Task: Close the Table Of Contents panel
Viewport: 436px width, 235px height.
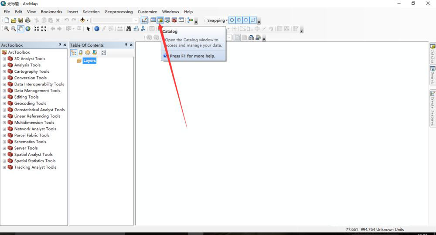Action: click(x=131, y=45)
